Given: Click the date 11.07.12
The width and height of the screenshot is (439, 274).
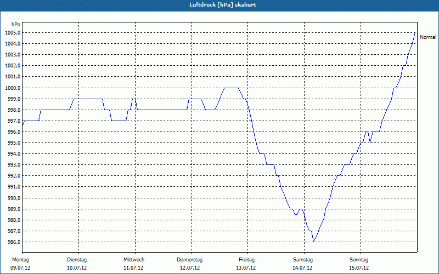Looking at the screenshot, I should [133, 268].
